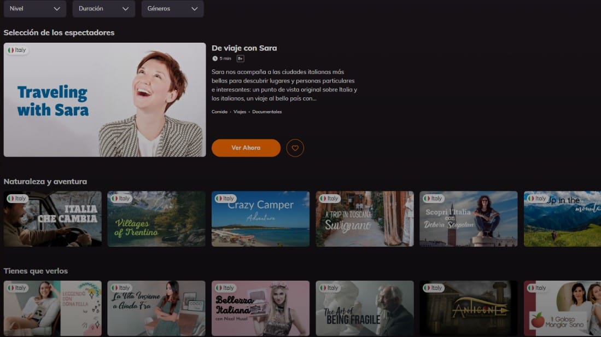Click the Italy badge on Villages of Trentino
This screenshot has height=337, width=601.
point(121,198)
